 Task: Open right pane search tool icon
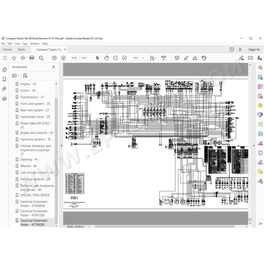point(260,68)
